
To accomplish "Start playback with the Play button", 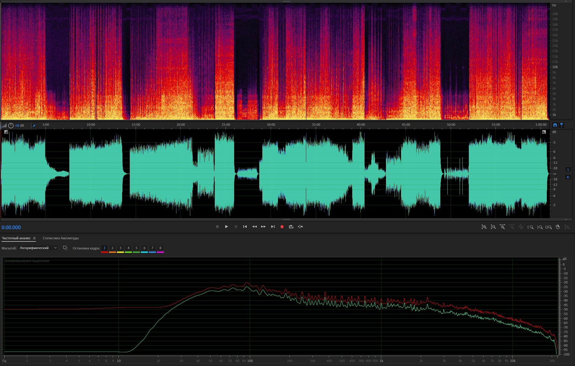I will pyautogui.click(x=226, y=227).
